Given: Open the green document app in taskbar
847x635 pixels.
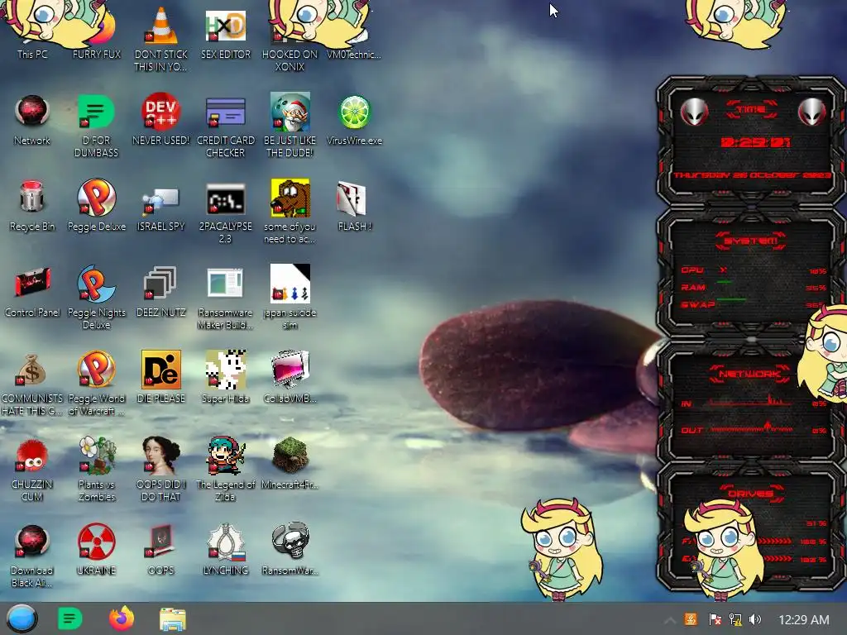Looking at the screenshot, I should coord(69,618).
